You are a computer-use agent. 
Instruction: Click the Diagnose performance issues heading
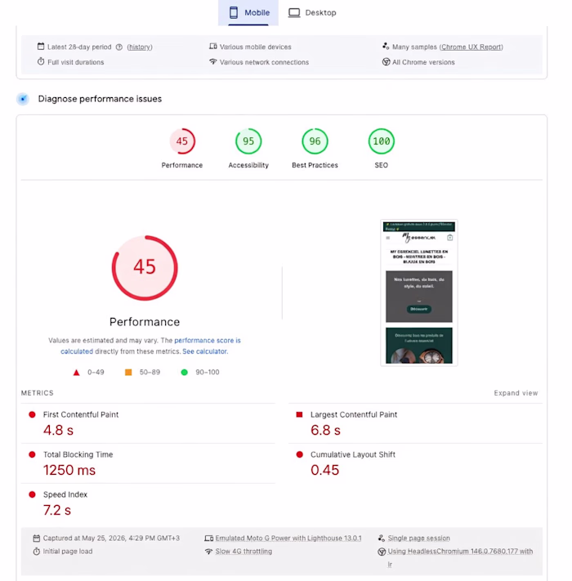pyautogui.click(x=100, y=99)
